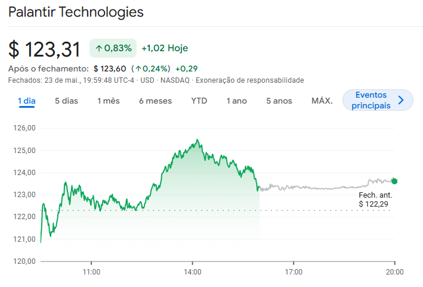The image size is (423, 287).
Task: Open the "Exoneração de responsabilidade" link
Action: pyautogui.click(x=250, y=80)
